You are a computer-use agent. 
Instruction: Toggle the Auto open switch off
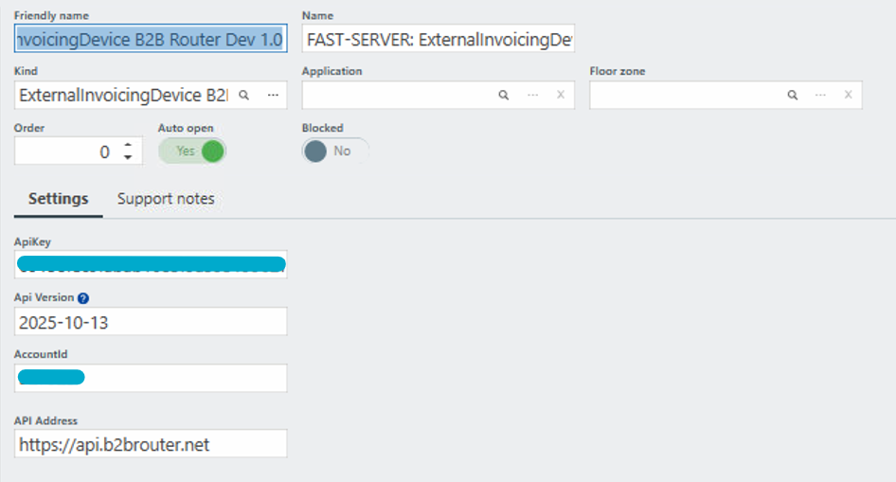pos(192,152)
